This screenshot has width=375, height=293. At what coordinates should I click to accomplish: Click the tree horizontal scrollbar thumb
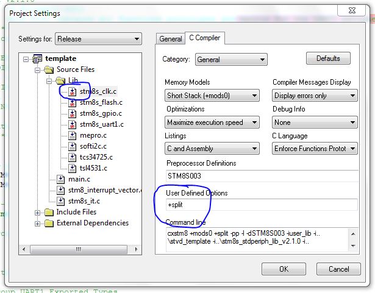(79, 249)
